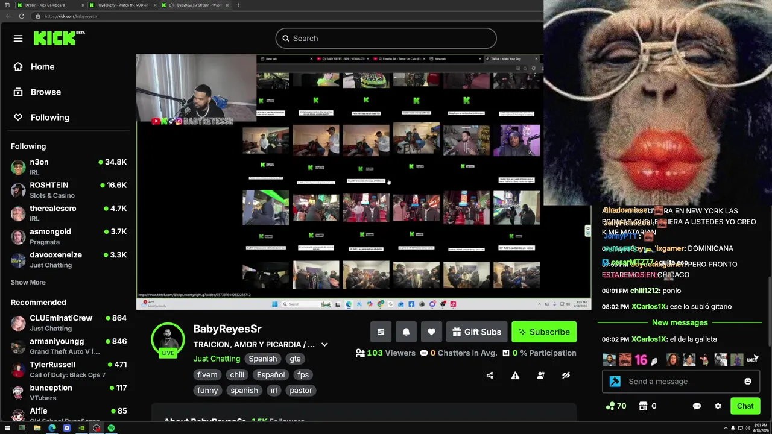Click the notification bell icon
The image size is (772, 434).
pyautogui.click(x=406, y=332)
